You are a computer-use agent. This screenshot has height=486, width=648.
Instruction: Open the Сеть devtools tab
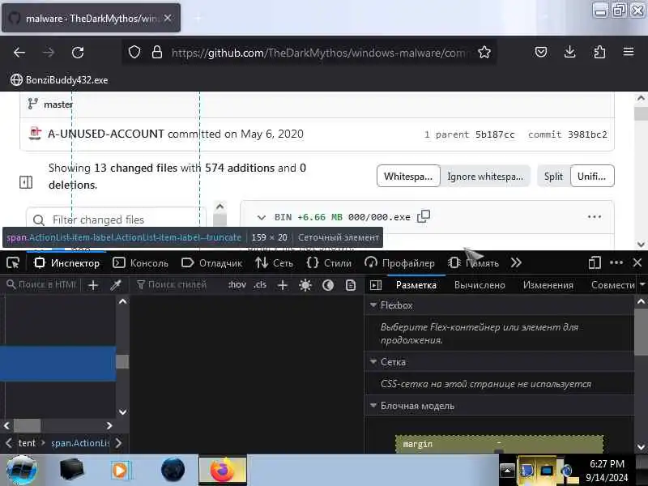[274, 262]
